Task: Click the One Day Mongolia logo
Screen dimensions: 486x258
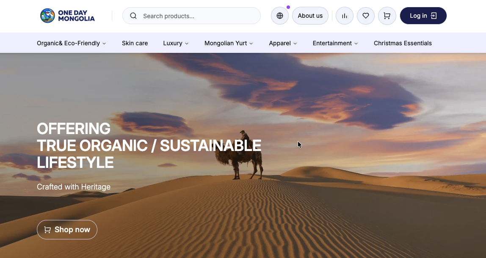Action: tap(67, 16)
